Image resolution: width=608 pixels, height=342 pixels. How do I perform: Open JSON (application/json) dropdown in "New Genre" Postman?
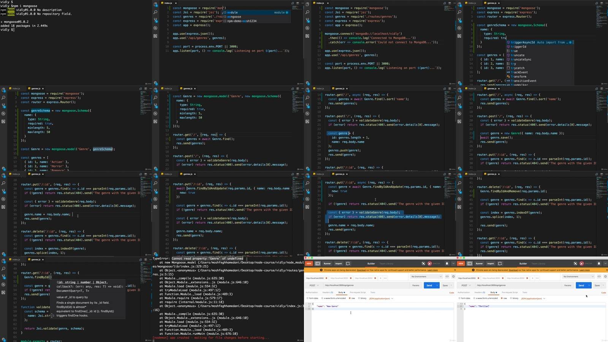tap(381, 298)
